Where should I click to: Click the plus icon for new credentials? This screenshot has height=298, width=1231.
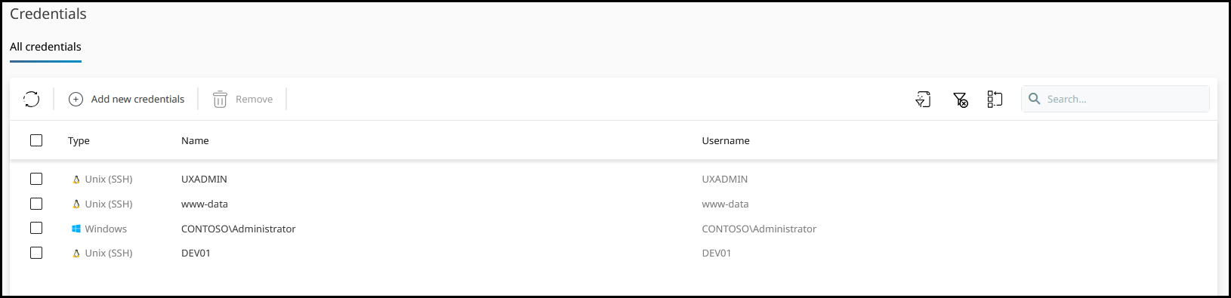(76, 99)
